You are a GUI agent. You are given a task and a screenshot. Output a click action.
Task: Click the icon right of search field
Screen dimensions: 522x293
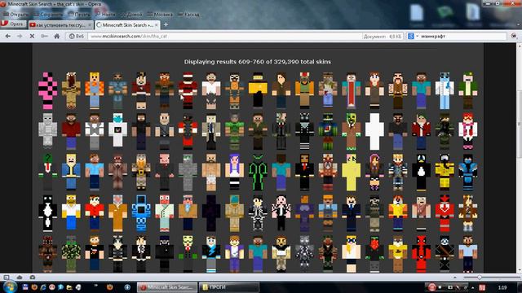[514, 36]
